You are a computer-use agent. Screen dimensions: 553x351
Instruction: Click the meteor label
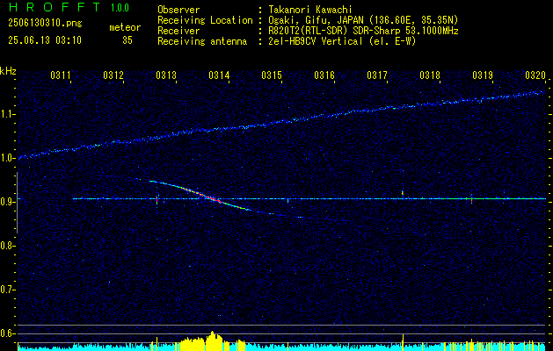[125, 27]
